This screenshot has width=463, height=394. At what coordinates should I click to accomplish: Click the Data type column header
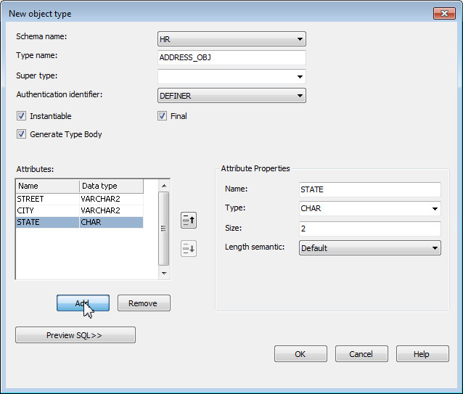[x=111, y=186]
